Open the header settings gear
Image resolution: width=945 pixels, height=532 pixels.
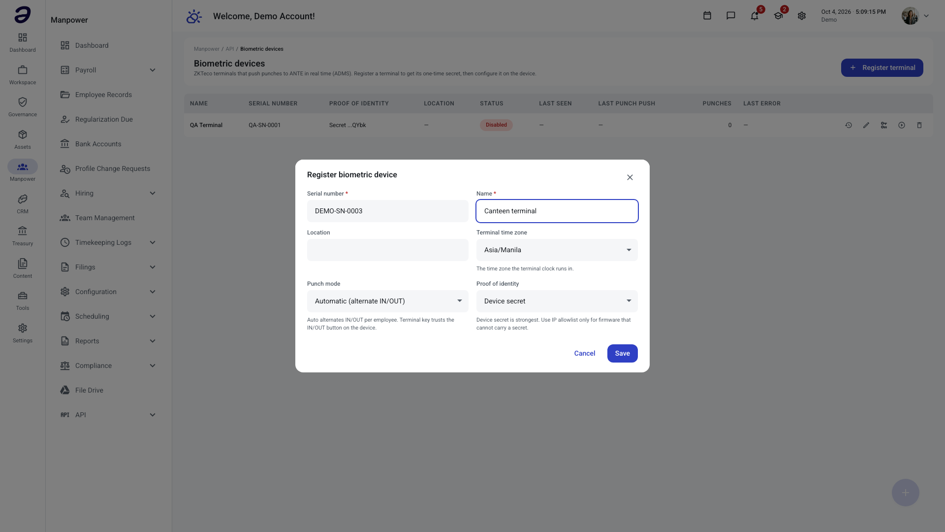[x=802, y=16]
